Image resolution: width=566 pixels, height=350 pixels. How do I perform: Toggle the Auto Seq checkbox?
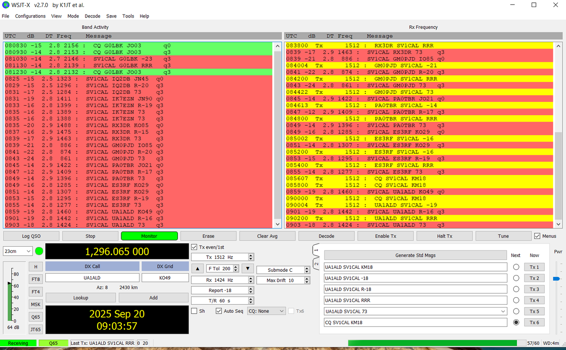pos(218,311)
